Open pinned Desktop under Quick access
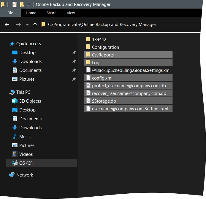This screenshot has height=199, width=206. (x=27, y=53)
